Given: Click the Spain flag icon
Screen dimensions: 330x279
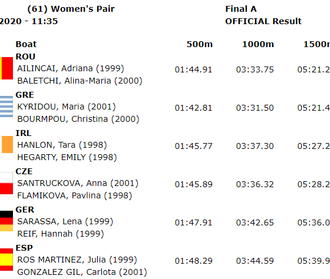Looking at the screenshot, I should 6,260.
